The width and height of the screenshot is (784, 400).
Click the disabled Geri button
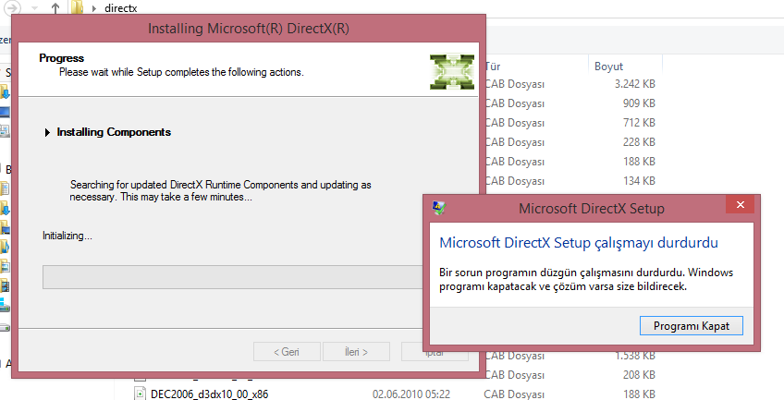point(287,352)
